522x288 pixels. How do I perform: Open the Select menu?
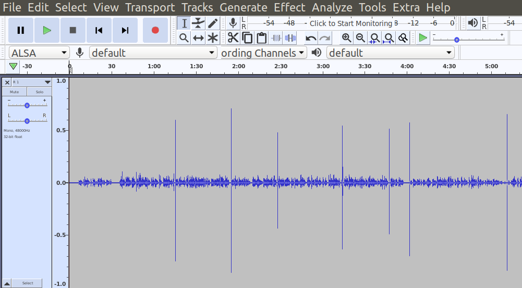tap(71, 7)
